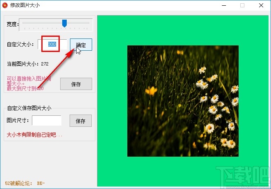Screen dimensions: 271x189
Task: Click the red app icon in title bar
Action: (5, 5)
